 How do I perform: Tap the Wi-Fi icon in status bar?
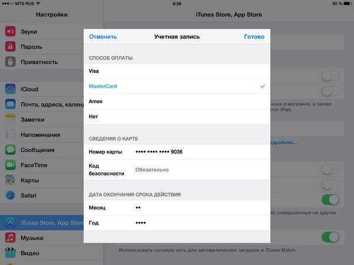[x=38, y=4]
